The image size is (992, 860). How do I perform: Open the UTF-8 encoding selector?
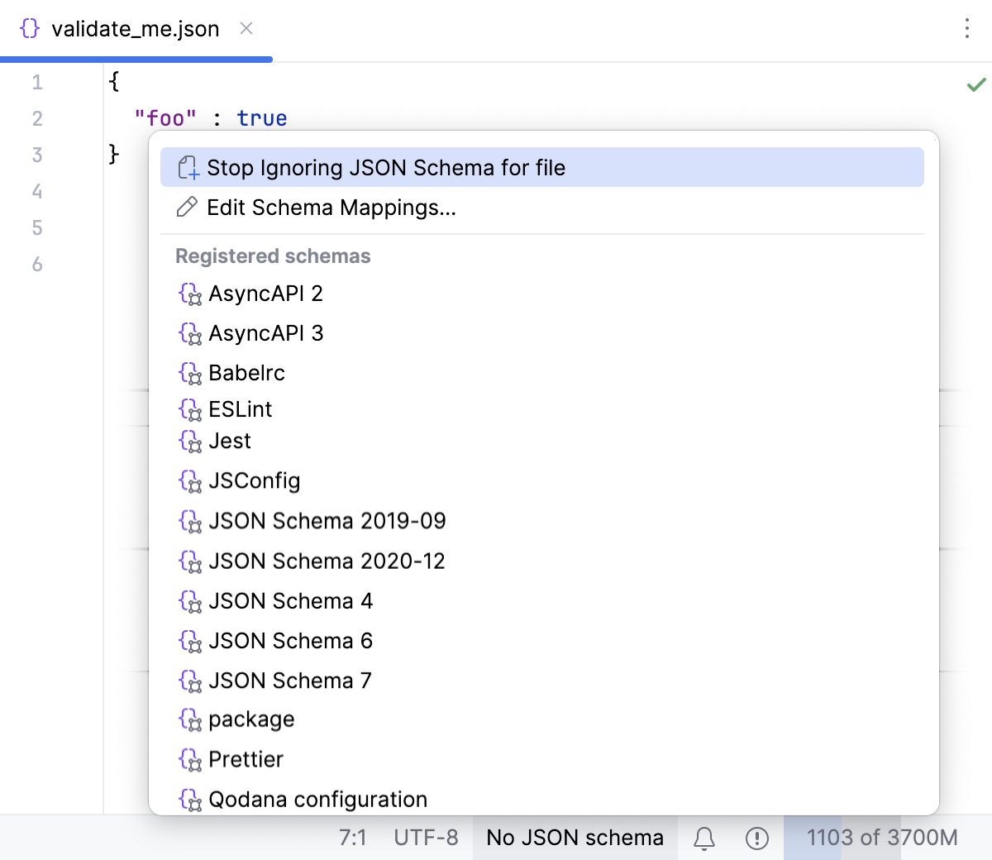tap(426, 838)
